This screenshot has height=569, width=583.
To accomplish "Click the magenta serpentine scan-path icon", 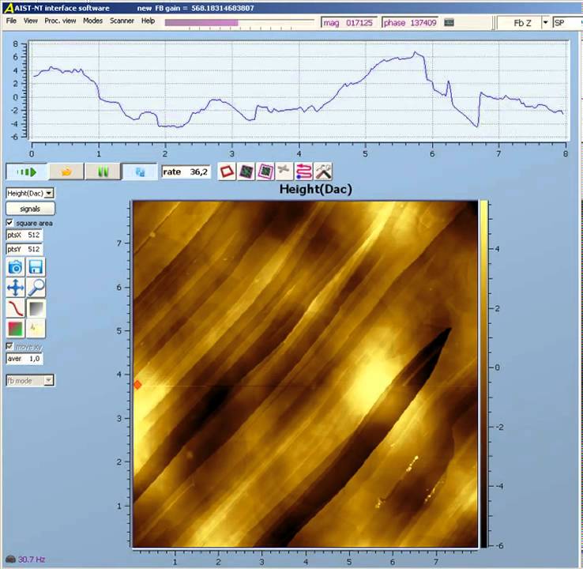I will (x=303, y=171).
